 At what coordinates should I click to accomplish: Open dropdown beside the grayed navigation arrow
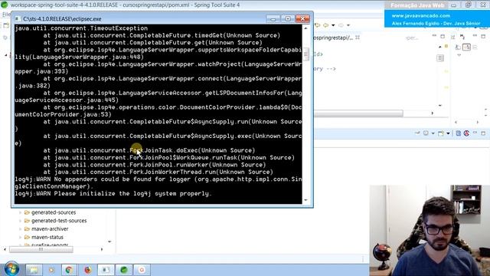[348, 25]
